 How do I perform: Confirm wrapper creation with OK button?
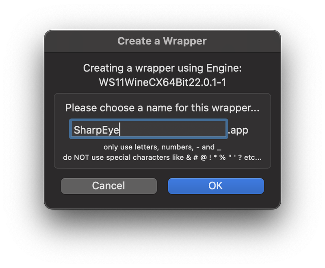(216, 186)
